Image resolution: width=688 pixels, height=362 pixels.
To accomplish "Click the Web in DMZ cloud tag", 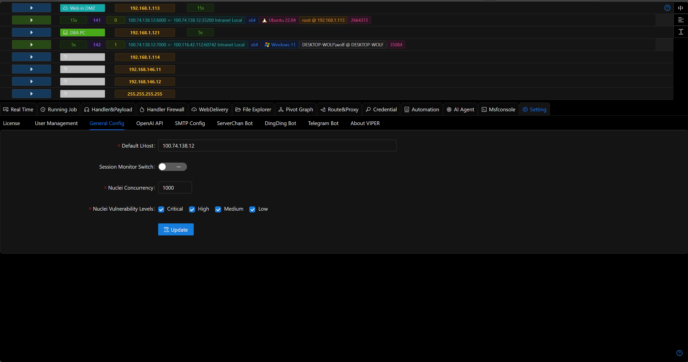I will point(83,8).
